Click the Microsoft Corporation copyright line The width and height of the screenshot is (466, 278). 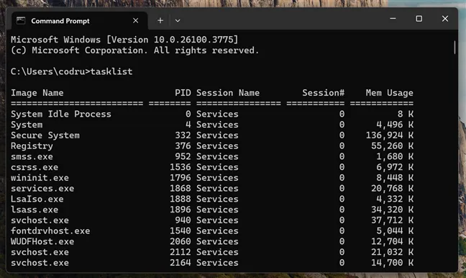click(x=135, y=50)
